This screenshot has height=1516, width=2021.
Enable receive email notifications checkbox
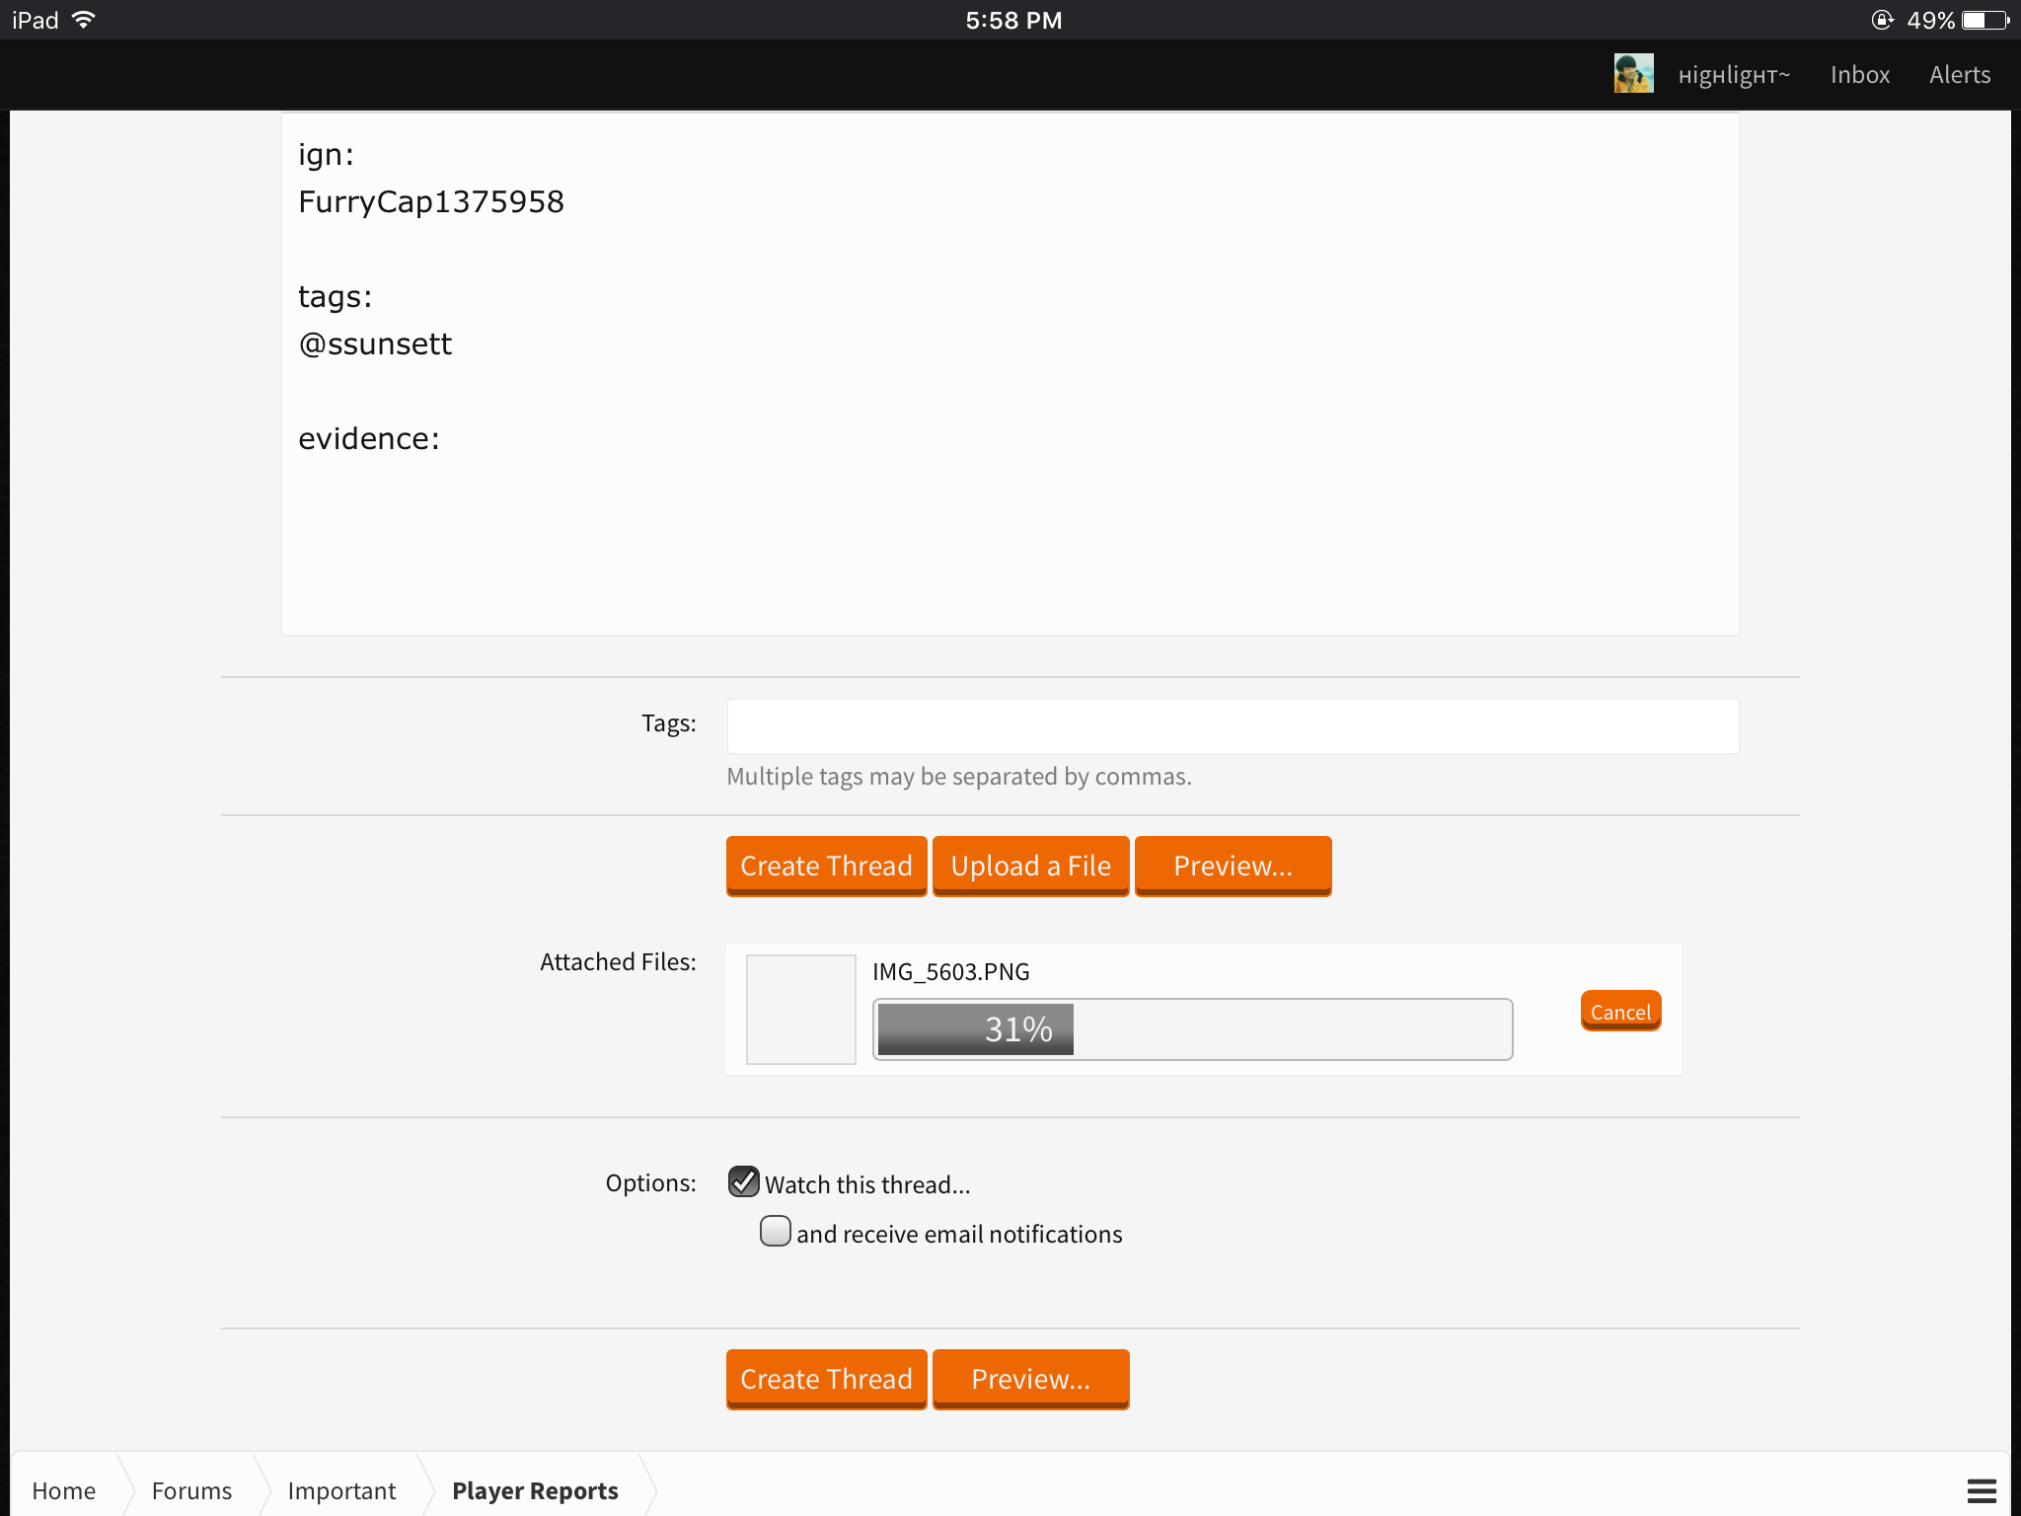(776, 1231)
